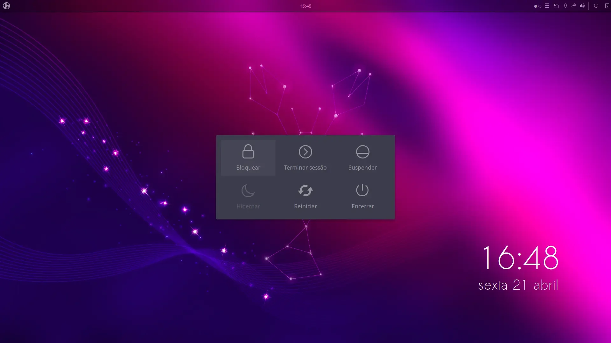
Task: Click the panel power button icon
Action: pyautogui.click(x=596, y=6)
